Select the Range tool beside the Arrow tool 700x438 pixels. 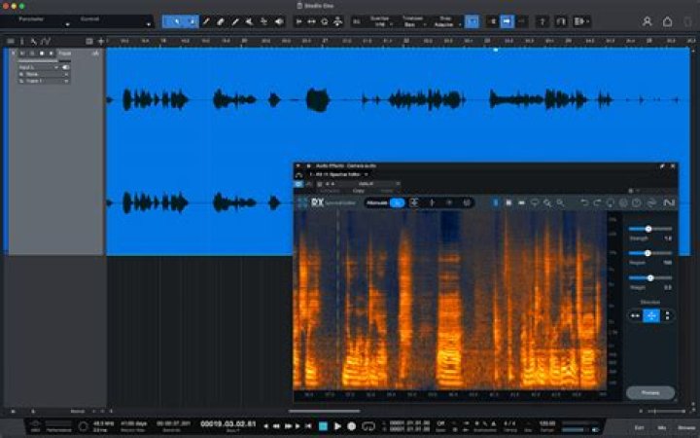[193, 21]
